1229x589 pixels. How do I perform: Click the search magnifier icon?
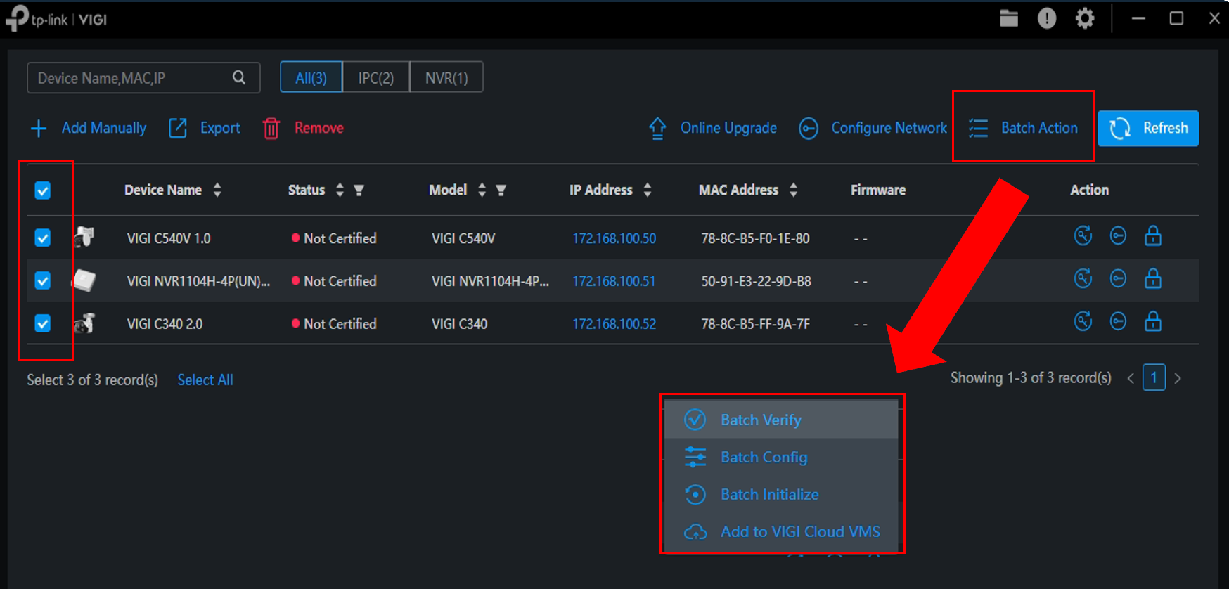coord(239,77)
